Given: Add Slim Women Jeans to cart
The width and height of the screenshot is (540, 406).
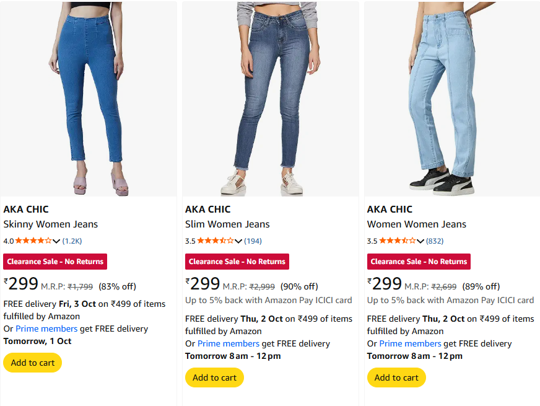Looking at the screenshot, I should click(214, 377).
